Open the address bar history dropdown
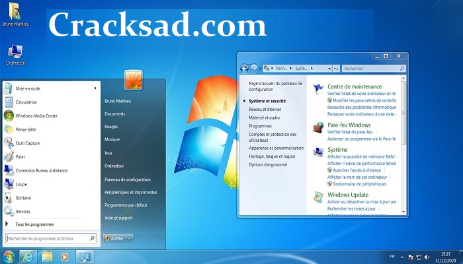Screen dimensions: 463x264 tap(329, 69)
